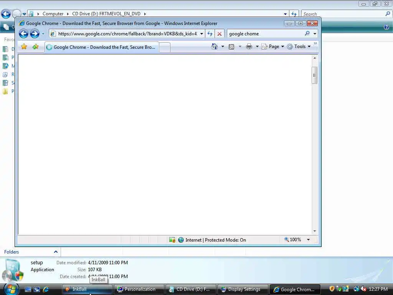393x295 pixels.
Task: Click Google Chrome IE taskbar button
Action: click(x=295, y=289)
